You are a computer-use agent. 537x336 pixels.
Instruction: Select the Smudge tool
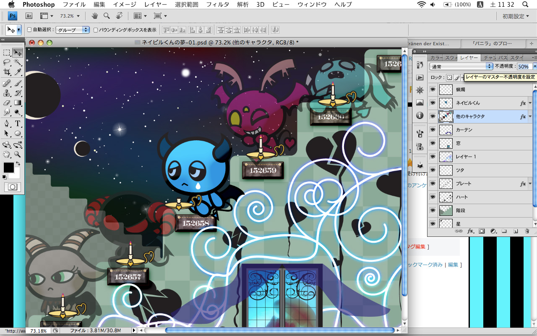coord(7,112)
